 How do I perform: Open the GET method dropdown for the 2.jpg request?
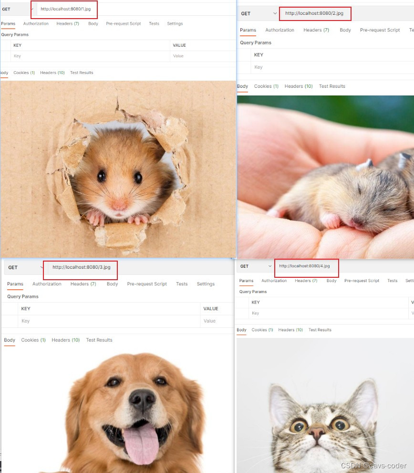[x=259, y=13]
